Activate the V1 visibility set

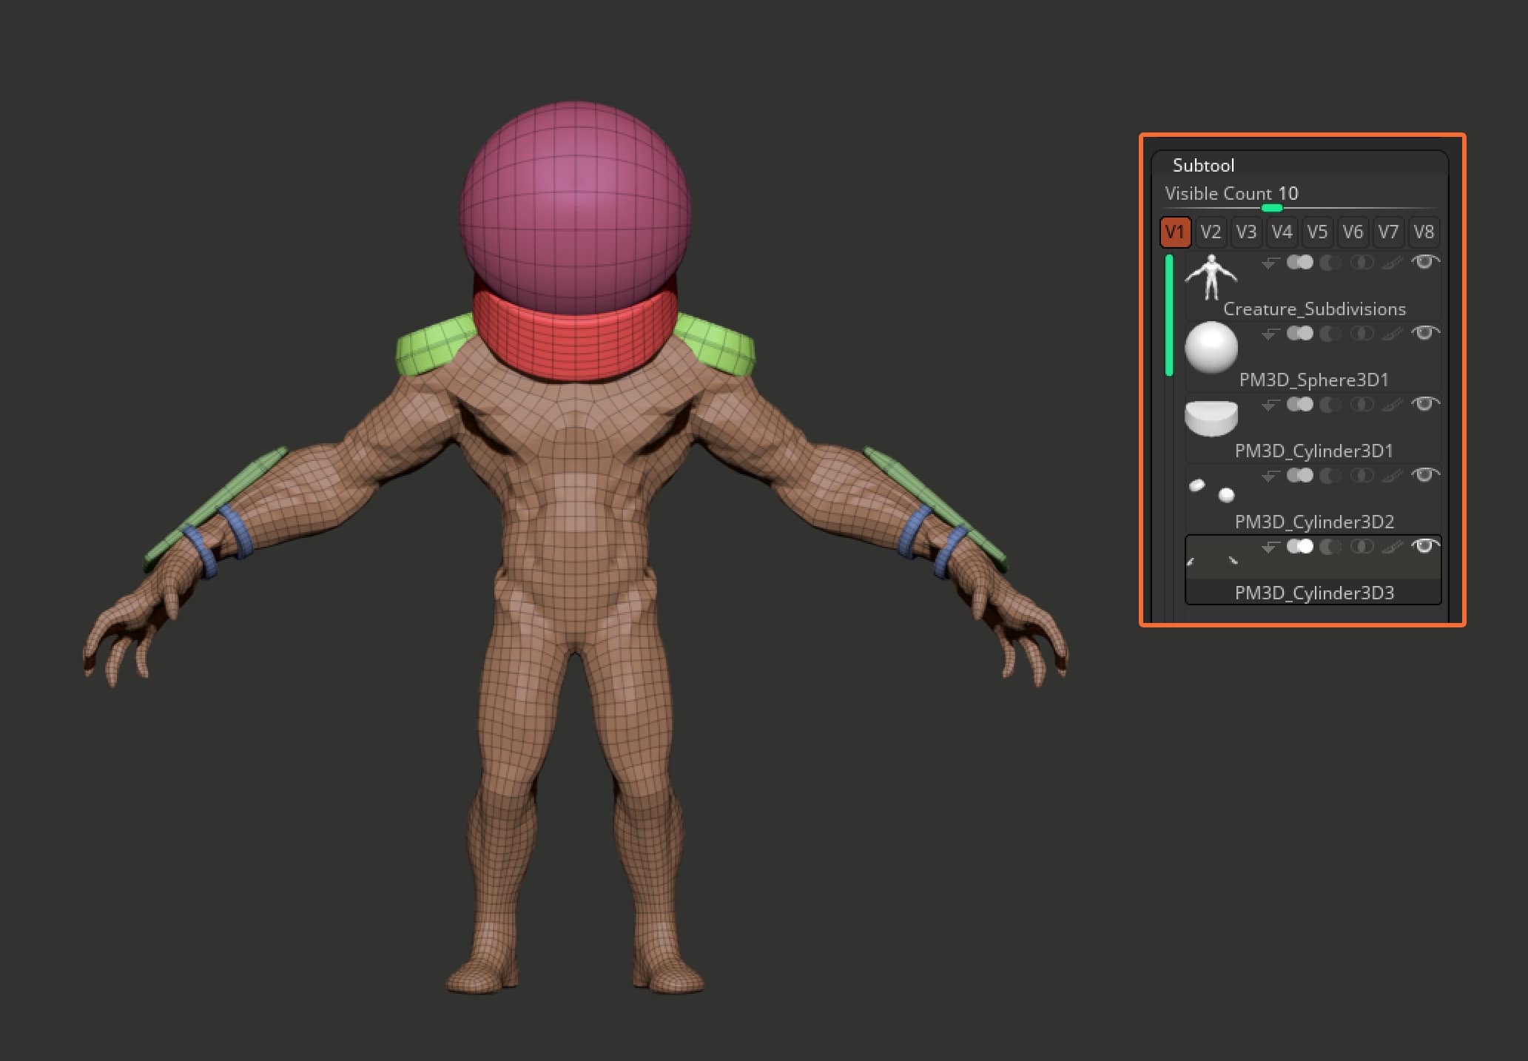coord(1175,232)
